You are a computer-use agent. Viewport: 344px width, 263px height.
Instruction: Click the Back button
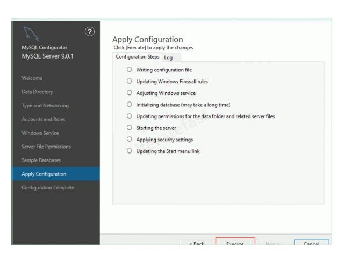click(x=197, y=242)
